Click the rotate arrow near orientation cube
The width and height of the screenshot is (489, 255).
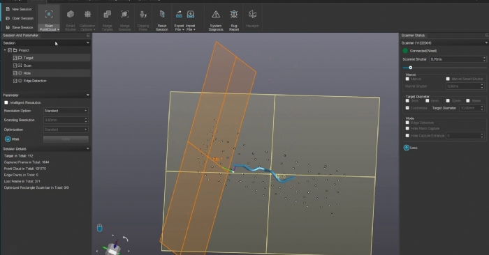click(x=125, y=239)
